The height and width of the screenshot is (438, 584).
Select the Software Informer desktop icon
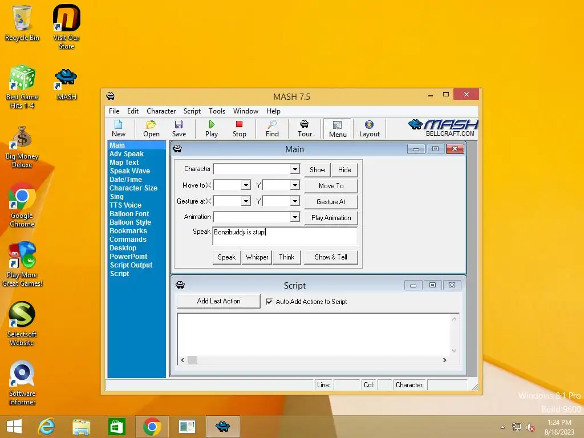tap(22, 383)
